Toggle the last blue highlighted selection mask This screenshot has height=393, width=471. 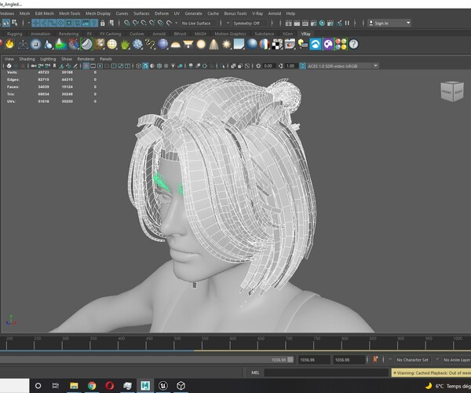pos(94,23)
